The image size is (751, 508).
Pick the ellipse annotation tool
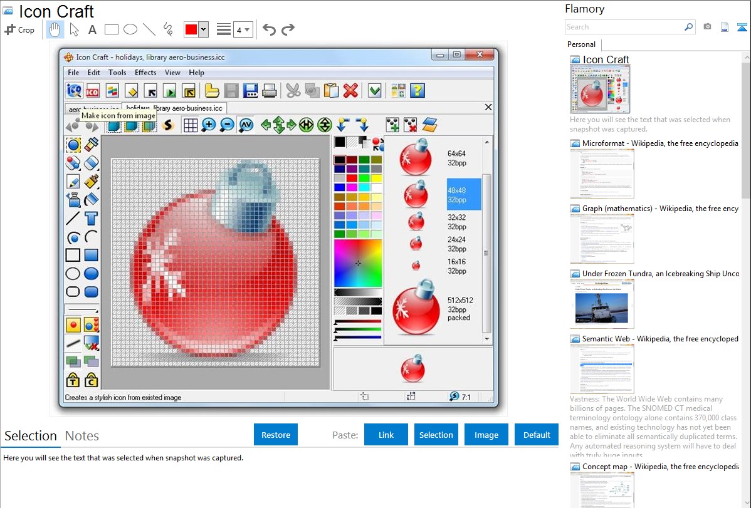130,29
